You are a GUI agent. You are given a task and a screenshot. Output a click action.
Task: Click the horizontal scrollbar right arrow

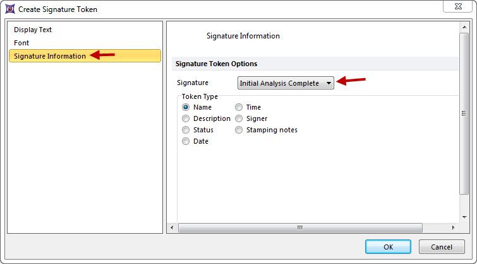[453, 227]
